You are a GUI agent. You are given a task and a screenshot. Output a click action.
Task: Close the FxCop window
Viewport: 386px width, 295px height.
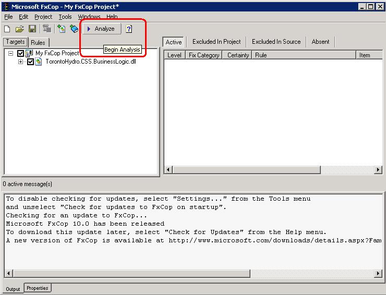tap(380, 7)
